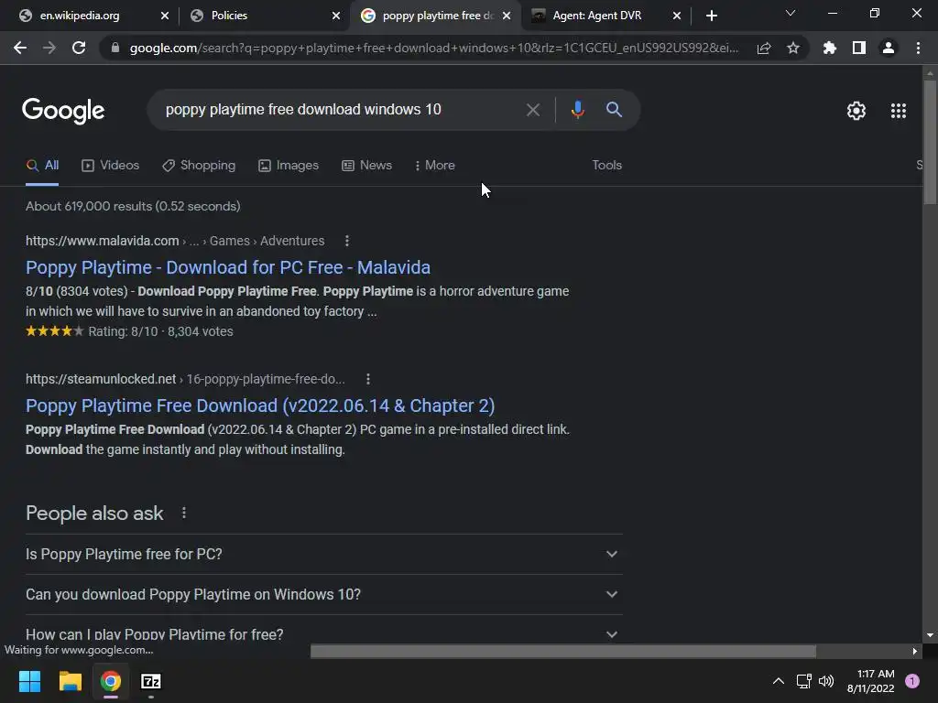938x703 pixels.
Task: Reload the current Google page
Action: click(79, 48)
